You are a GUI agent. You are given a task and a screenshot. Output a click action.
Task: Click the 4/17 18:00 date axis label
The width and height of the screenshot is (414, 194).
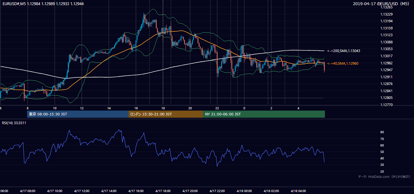[x=163, y=191]
